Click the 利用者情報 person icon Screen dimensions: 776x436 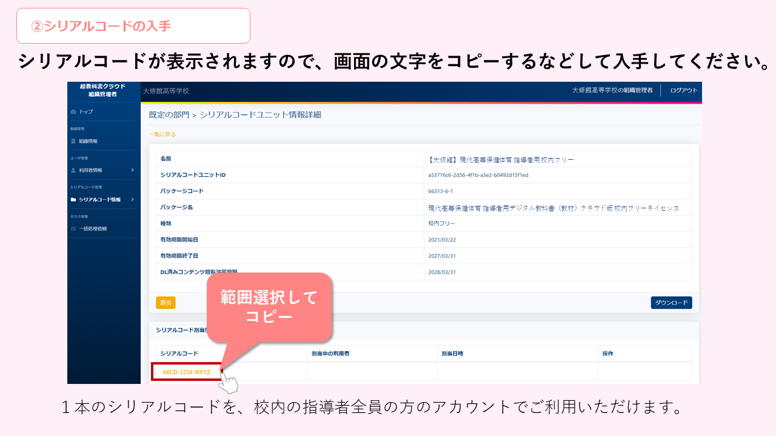[x=73, y=170]
